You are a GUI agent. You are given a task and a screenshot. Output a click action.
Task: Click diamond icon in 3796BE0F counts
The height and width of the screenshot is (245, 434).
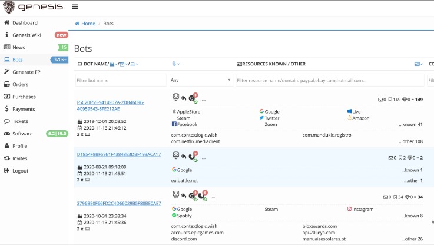(407, 197)
